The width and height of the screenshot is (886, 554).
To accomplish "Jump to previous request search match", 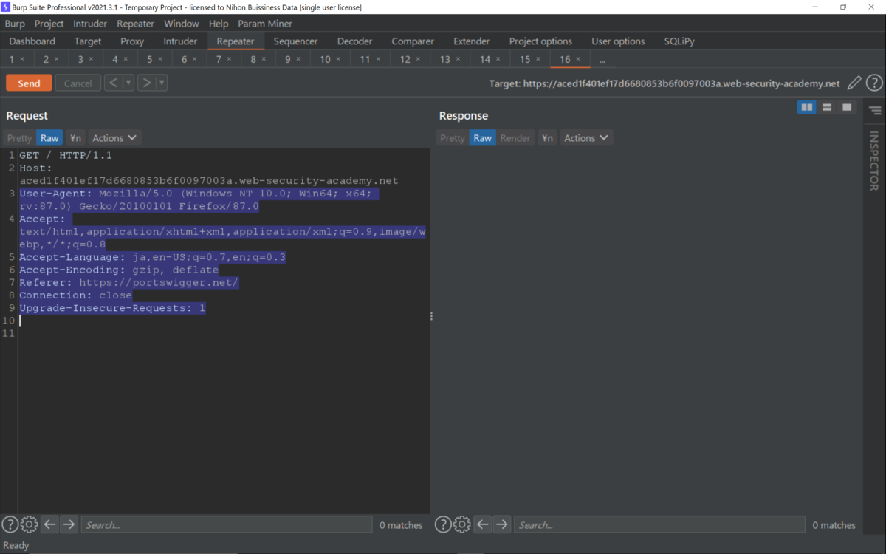I will pyautogui.click(x=49, y=524).
